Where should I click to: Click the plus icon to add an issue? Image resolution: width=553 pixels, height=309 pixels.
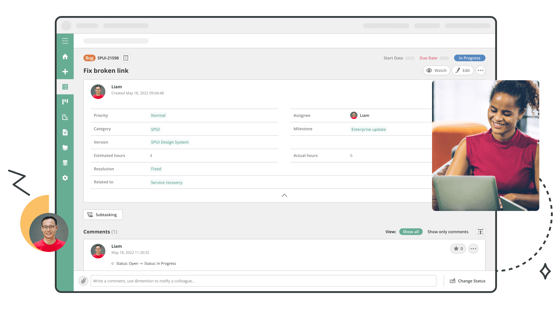65,71
